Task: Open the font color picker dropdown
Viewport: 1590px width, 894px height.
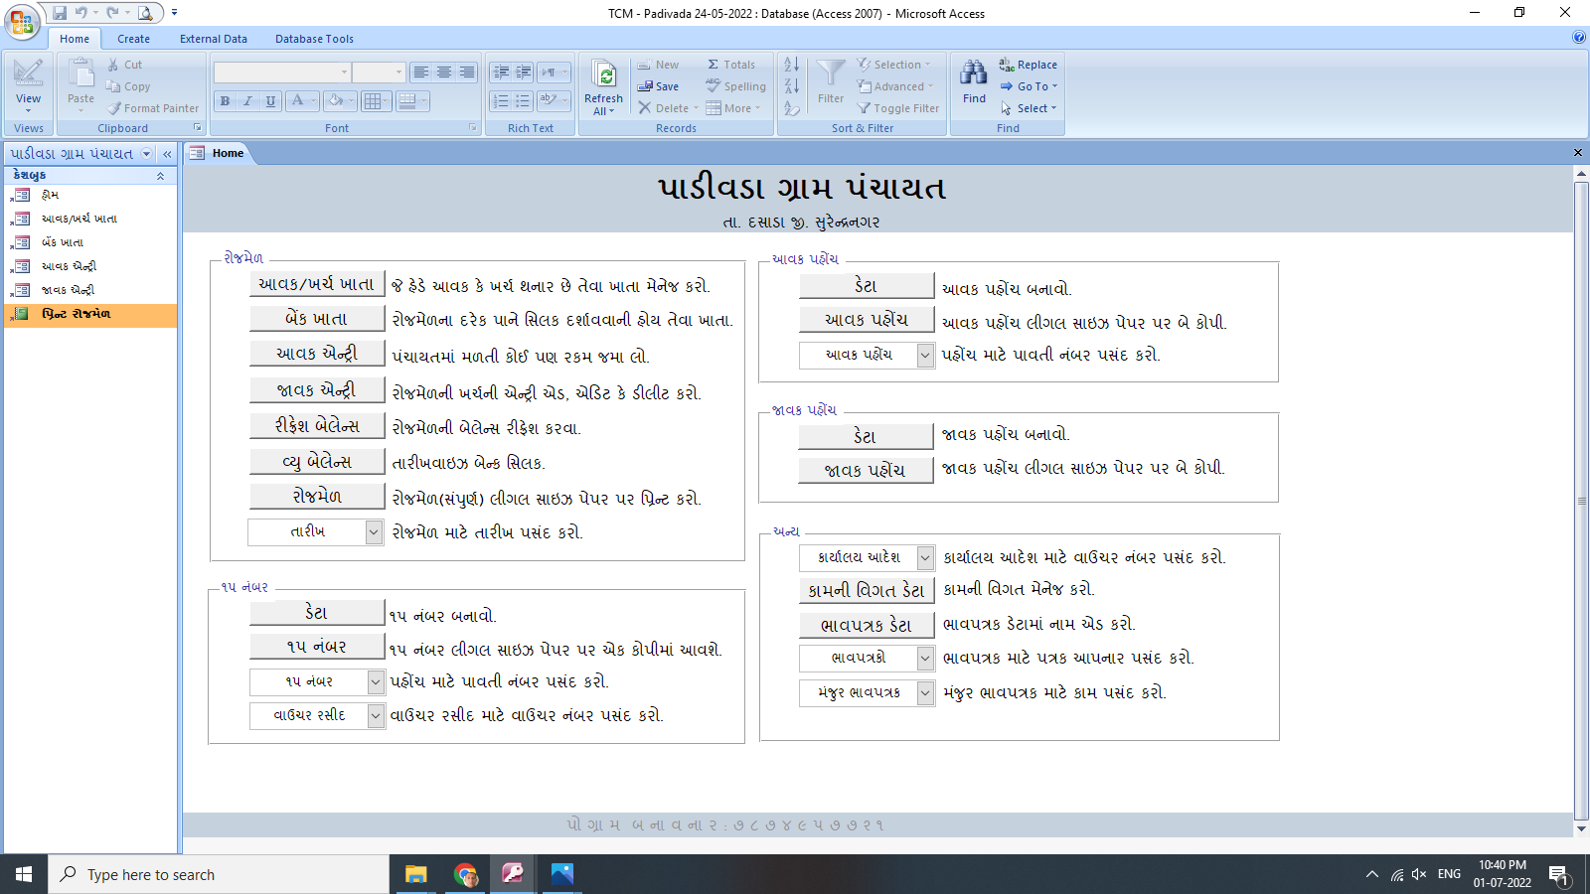Action: tap(311, 101)
